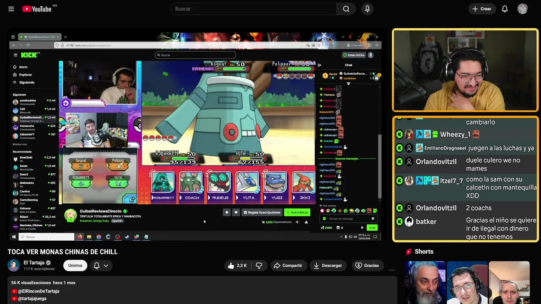Open EmetSuki in Kick Recomendado list
This screenshot has height=304, width=541.
click(x=34, y=159)
